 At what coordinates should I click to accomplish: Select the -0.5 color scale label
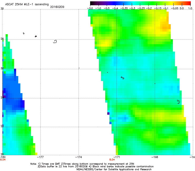[106, 8]
